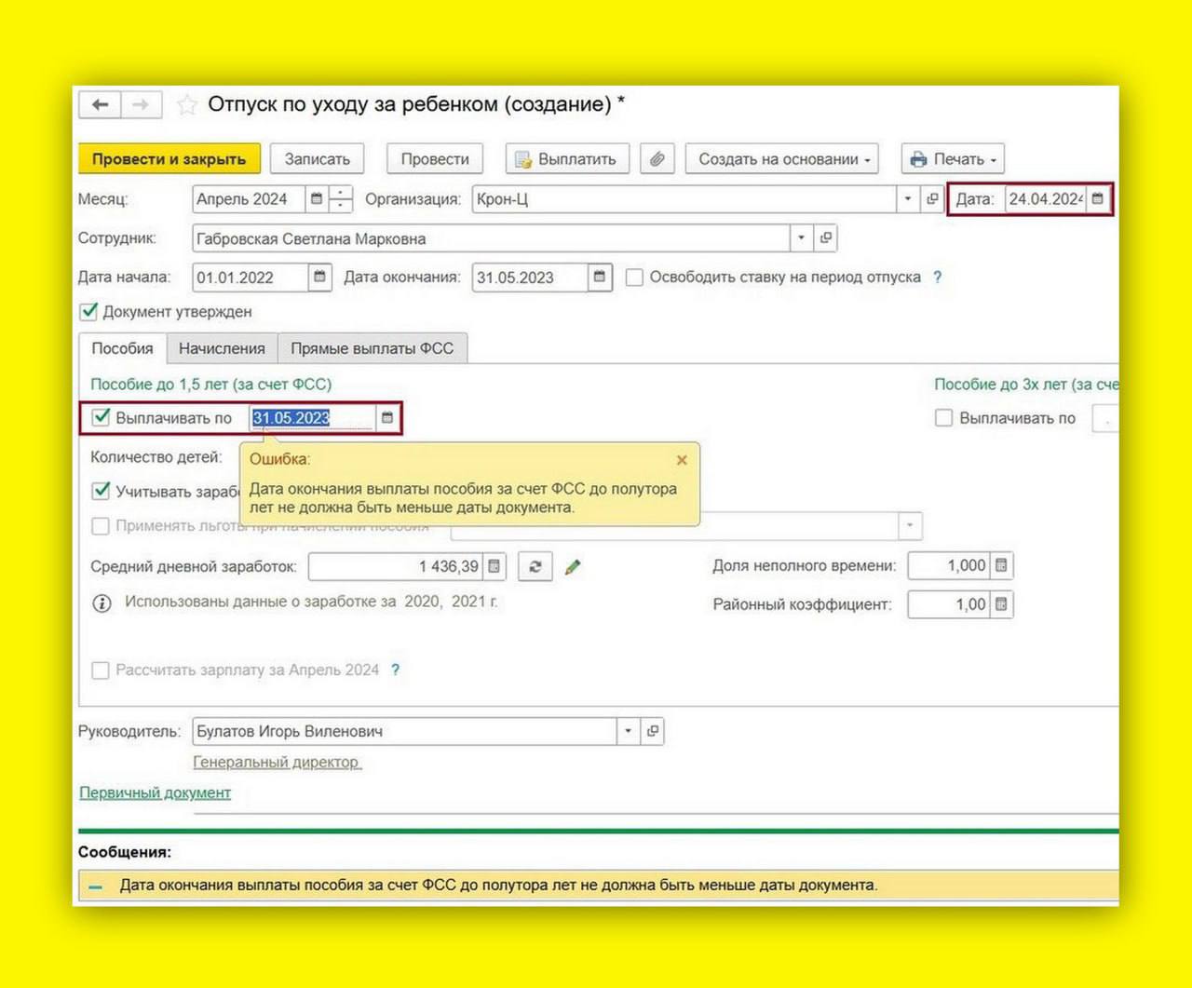This screenshot has width=1192, height=988.
Task: Click the Средний дневной заработок value 1 436,39
Action: (396, 566)
